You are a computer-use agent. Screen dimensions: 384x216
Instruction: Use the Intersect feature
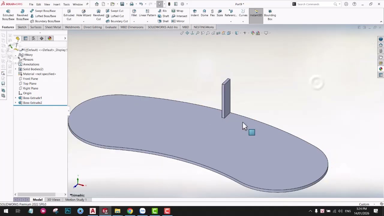179,16
